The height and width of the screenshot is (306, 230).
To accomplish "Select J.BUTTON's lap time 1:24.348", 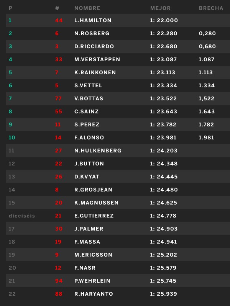I will 164,164.
